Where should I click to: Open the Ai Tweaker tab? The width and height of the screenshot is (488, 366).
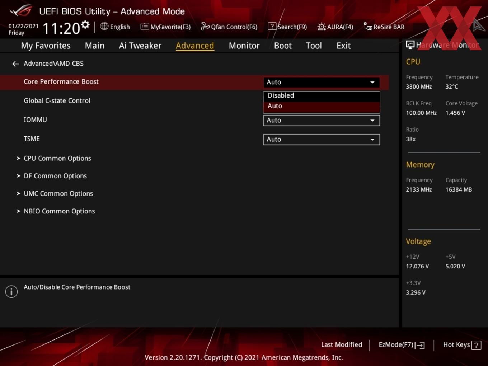pyautogui.click(x=140, y=46)
